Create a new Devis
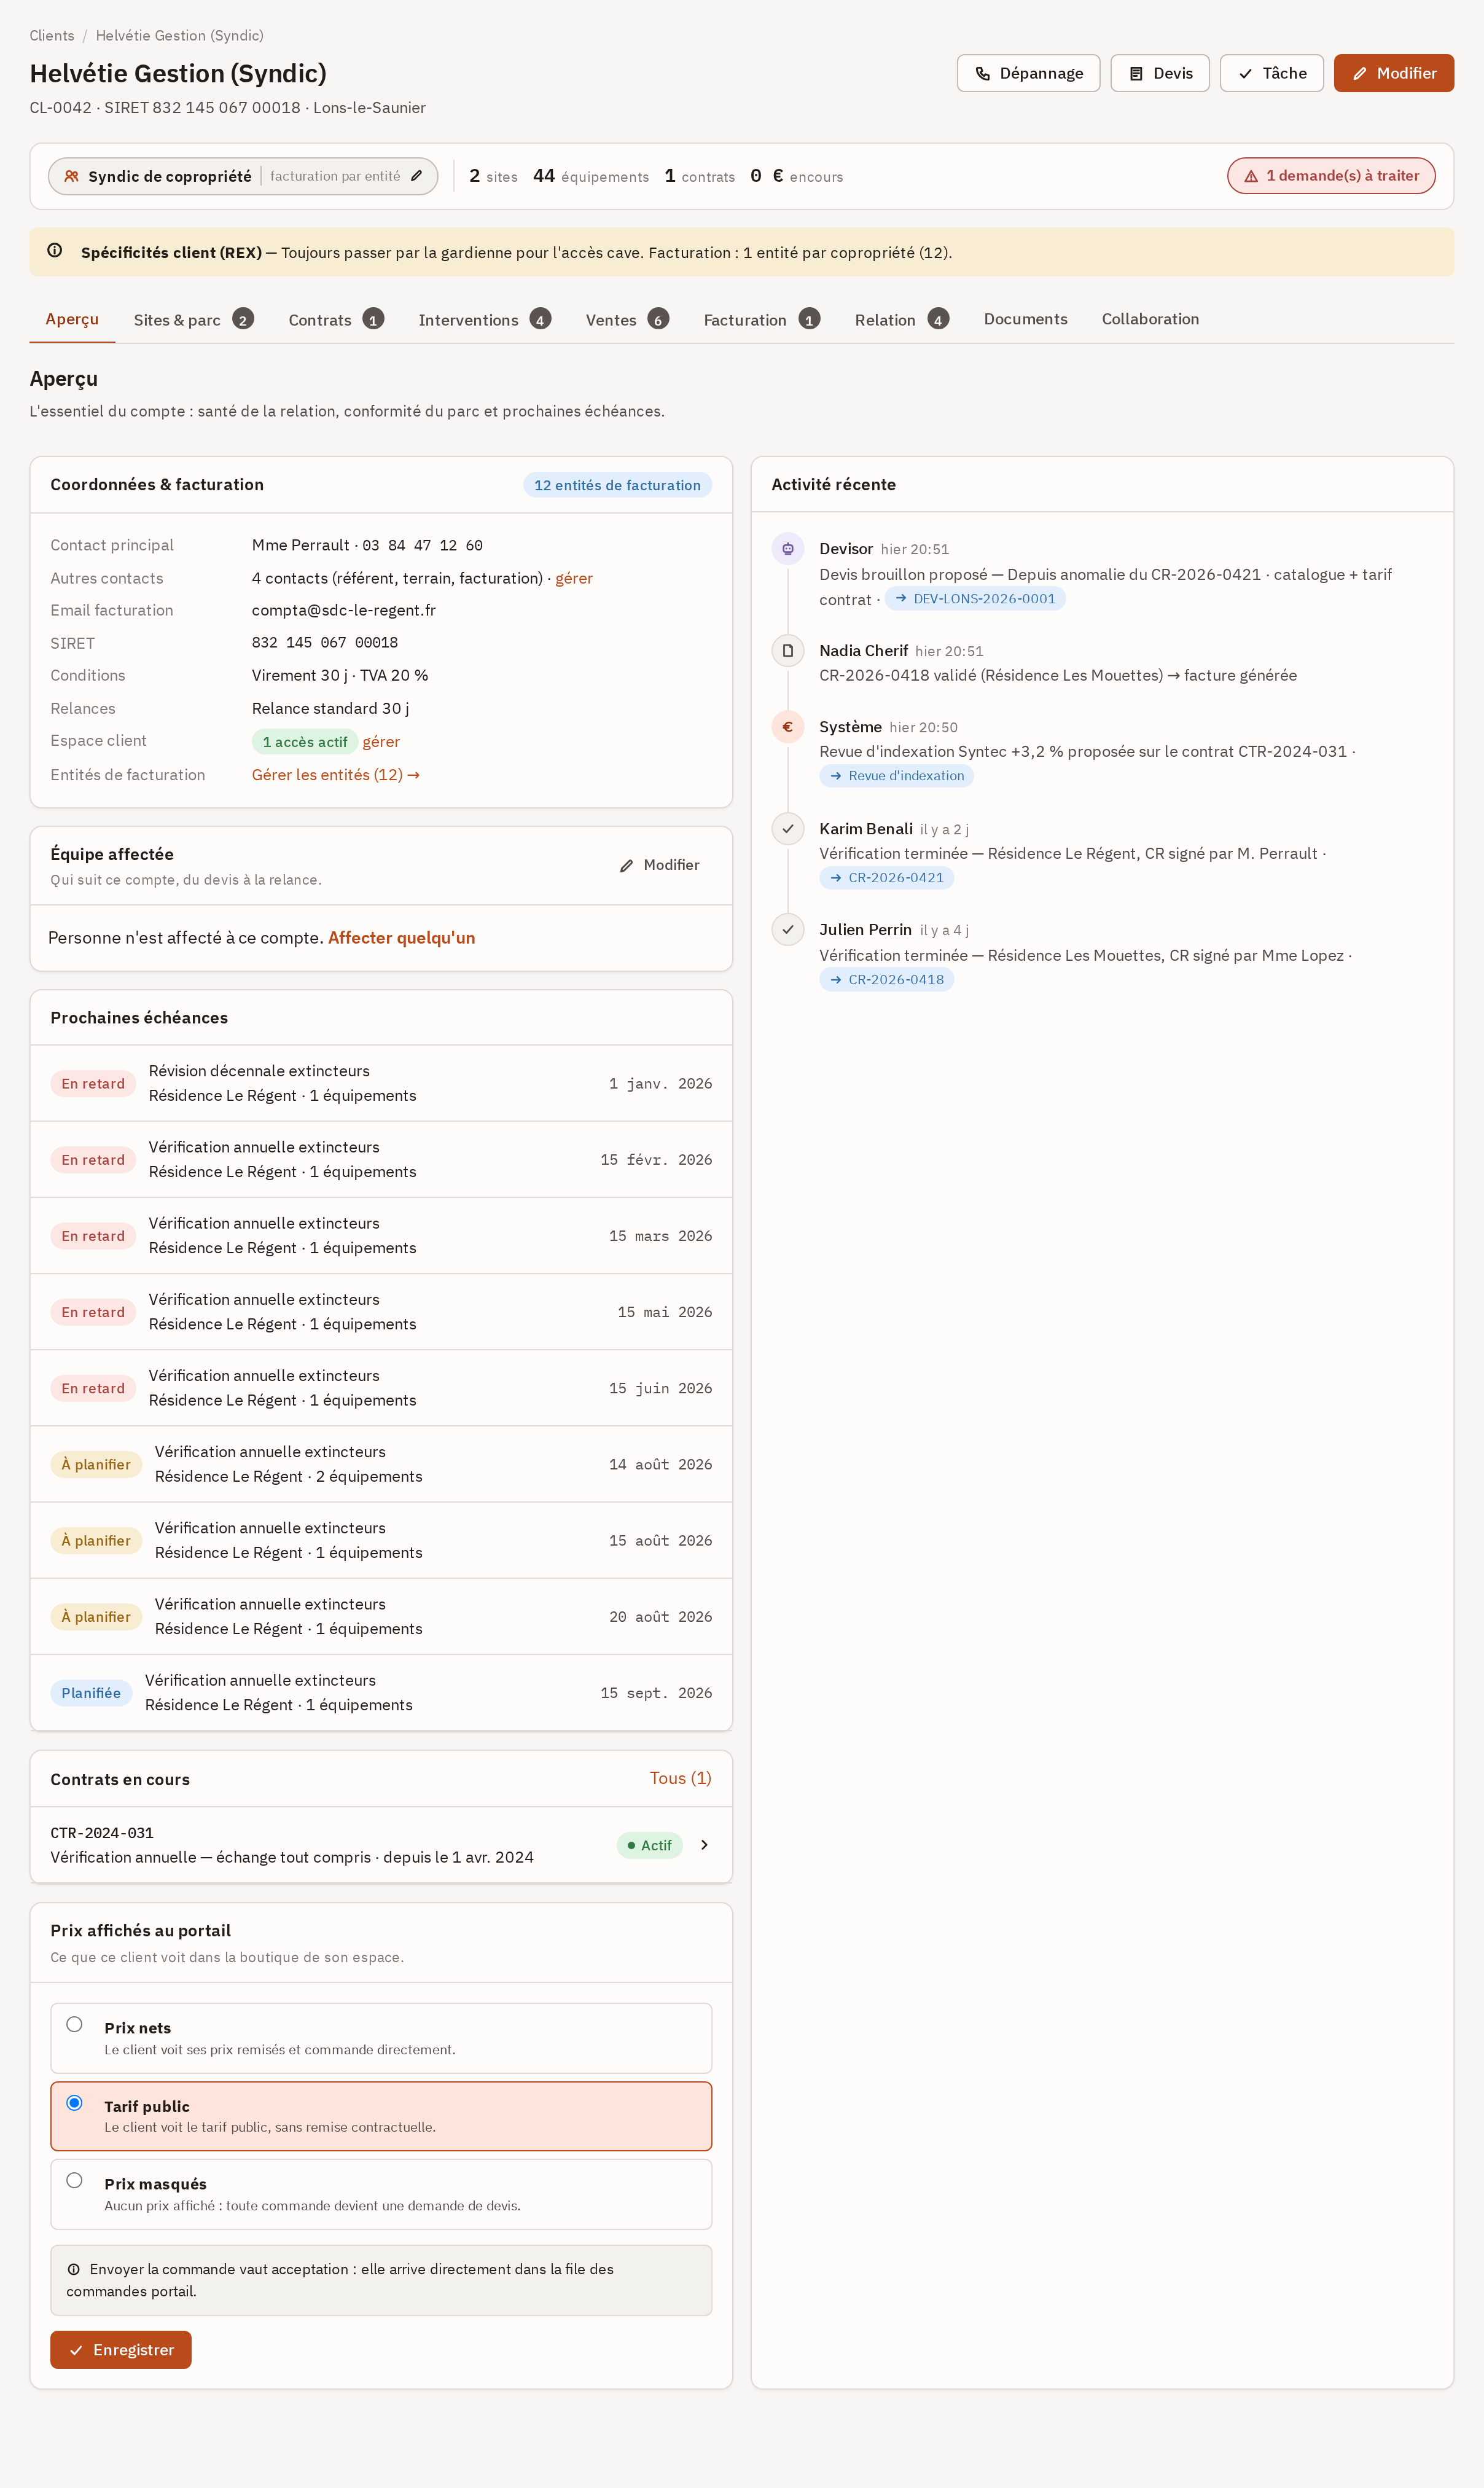The image size is (1484, 2488). pos(1159,73)
